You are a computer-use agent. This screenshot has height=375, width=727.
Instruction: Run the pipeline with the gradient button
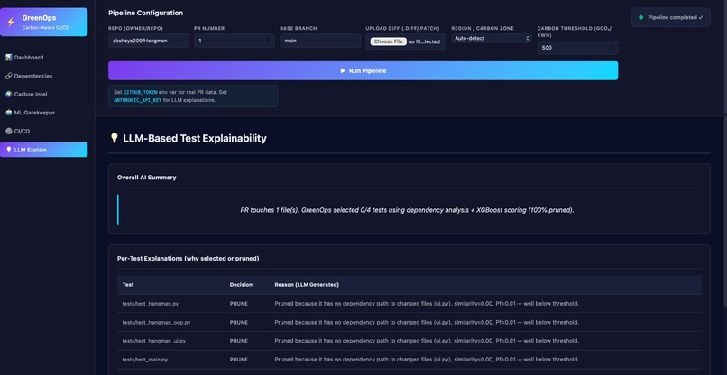pyautogui.click(x=363, y=70)
